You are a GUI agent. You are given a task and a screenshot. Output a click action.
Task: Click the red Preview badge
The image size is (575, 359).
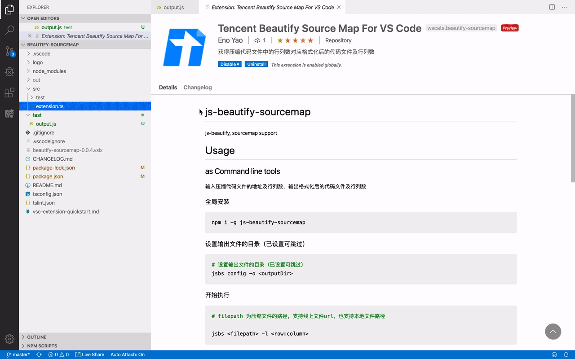click(510, 28)
